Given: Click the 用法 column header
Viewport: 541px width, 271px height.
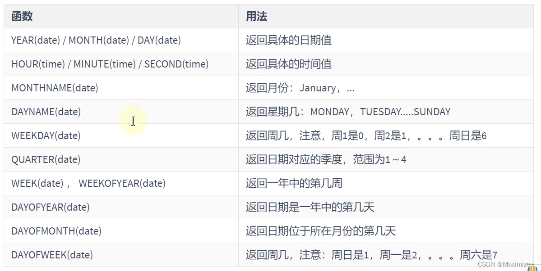Looking at the screenshot, I should pyautogui.click(x=386, y=16).
